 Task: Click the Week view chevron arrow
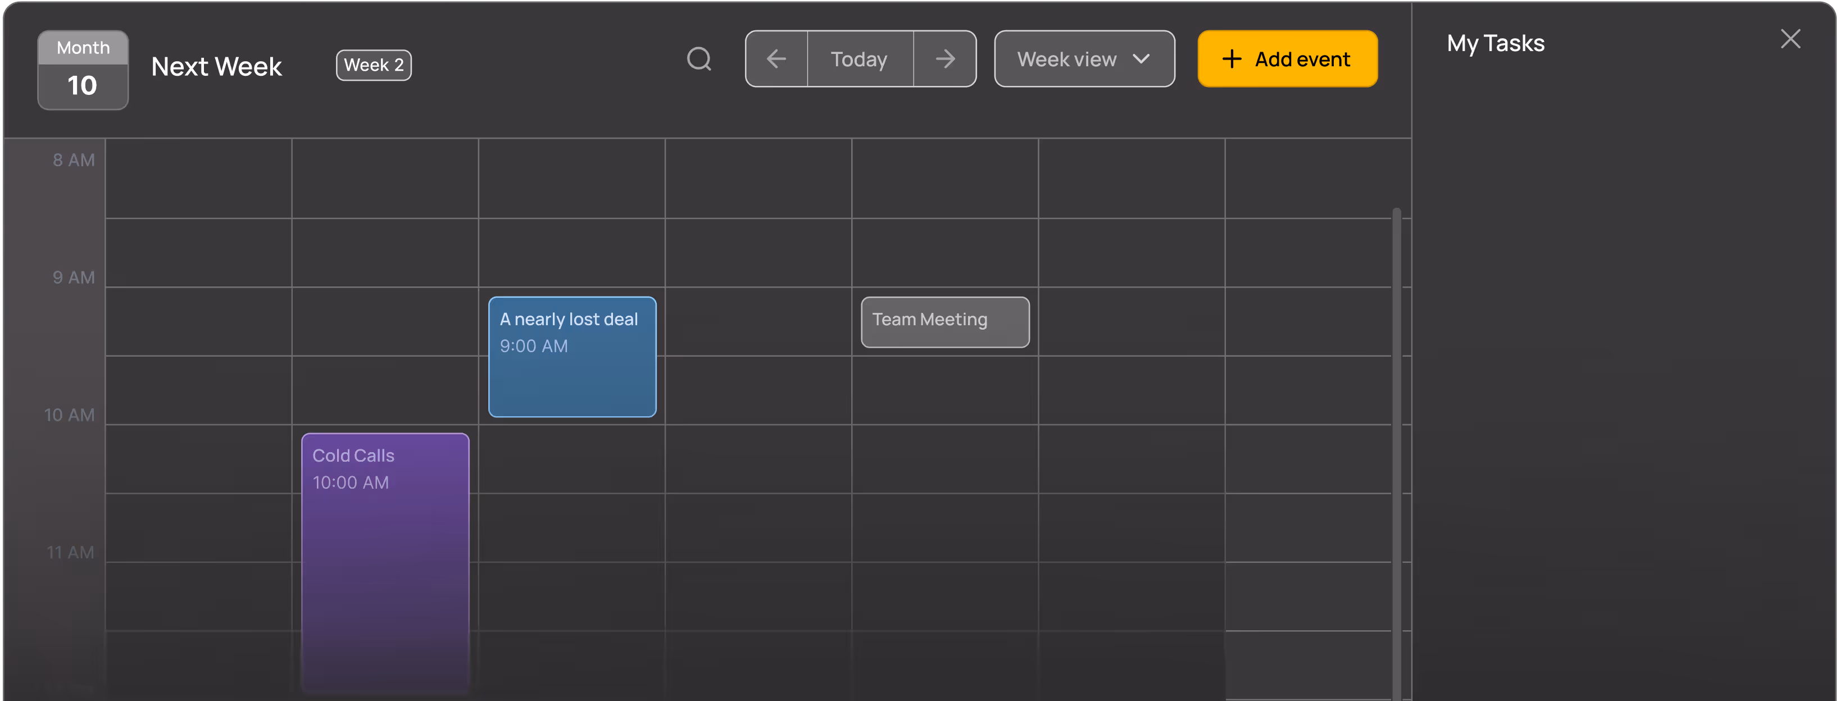[x=1142, y=59]
